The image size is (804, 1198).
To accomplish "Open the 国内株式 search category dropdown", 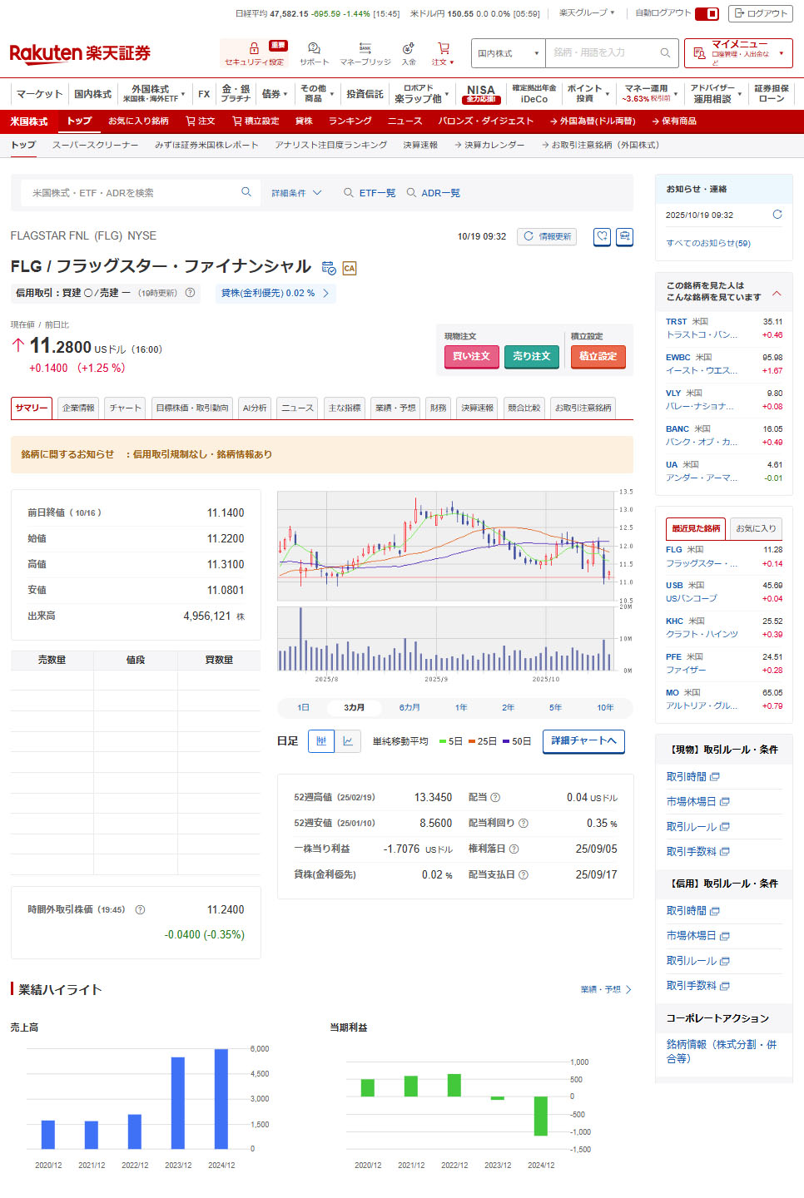I will point(509,53).
